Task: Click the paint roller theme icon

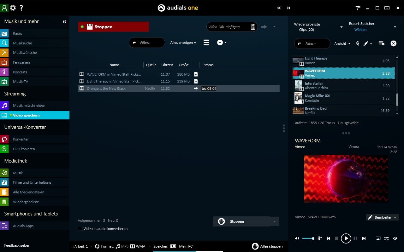Action: (358, 8)
